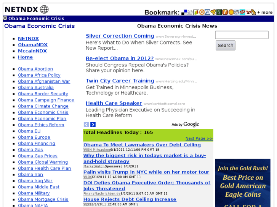Open Obama Economic Crisis in sidebar list
The height and width of the screenshot is (207, 277).
(x=43, y=112)
